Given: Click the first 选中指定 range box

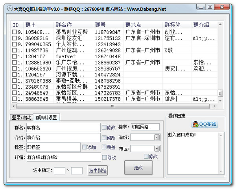Looking at the screenshot, I should click(x=60, y=170).
